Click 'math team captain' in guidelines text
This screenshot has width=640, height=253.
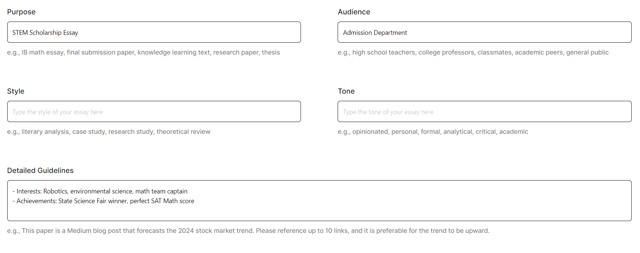click(161, 191)
